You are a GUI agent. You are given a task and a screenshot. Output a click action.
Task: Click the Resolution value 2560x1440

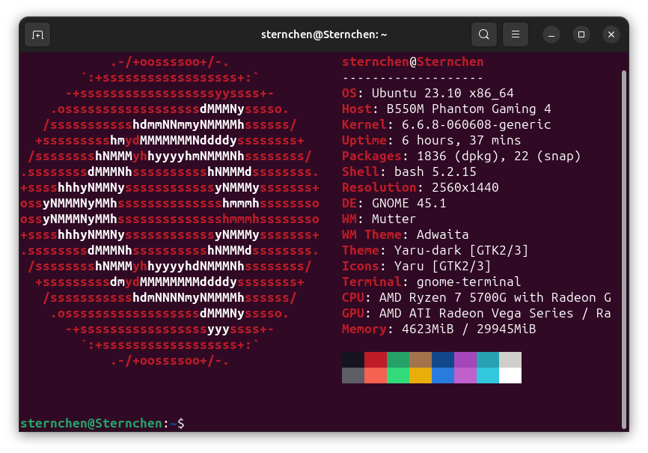point(465,187)
